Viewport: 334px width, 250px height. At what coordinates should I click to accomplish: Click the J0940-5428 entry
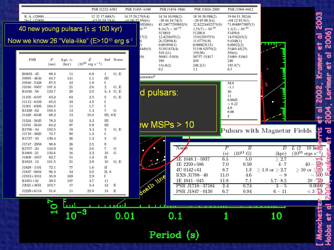point(32,83)
